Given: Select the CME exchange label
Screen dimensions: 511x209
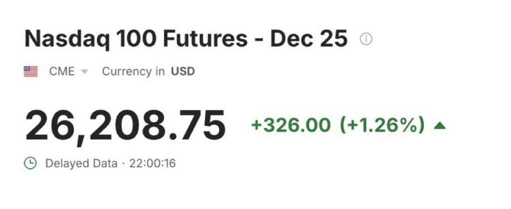Looking at the screenshot, I should pos(62,71).
